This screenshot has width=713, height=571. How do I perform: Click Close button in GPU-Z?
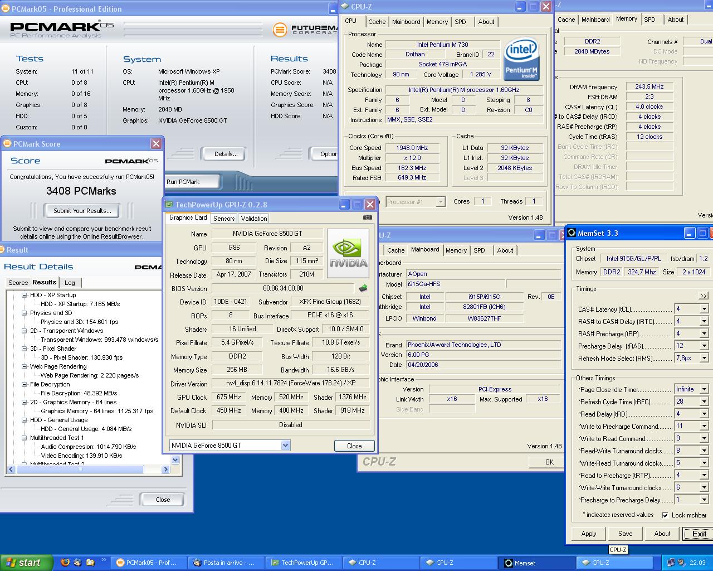354,446
